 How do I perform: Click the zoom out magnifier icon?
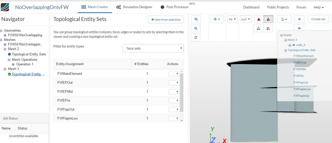(x=196, y=28)
